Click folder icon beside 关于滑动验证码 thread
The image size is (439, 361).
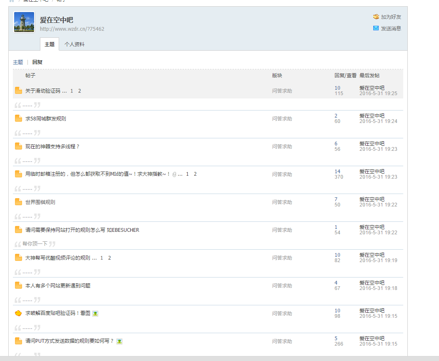(x=18, y=91)
